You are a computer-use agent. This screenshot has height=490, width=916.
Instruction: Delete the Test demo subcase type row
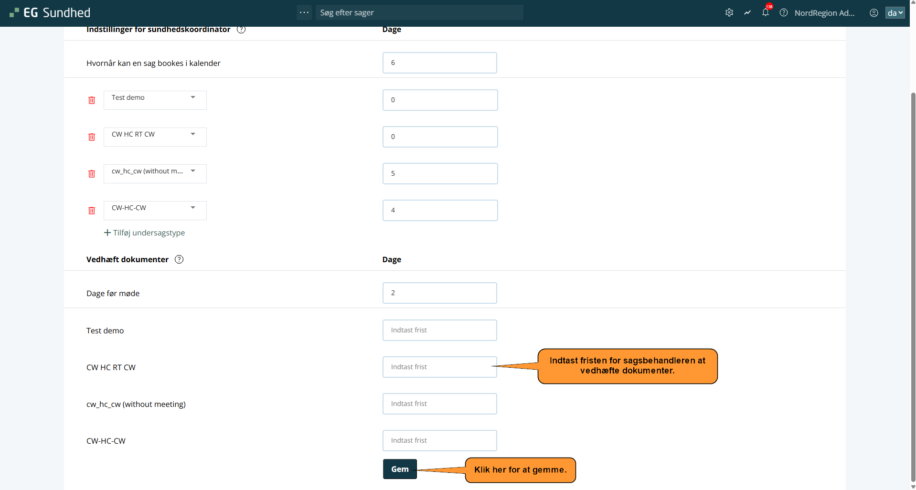pos(92,100)
